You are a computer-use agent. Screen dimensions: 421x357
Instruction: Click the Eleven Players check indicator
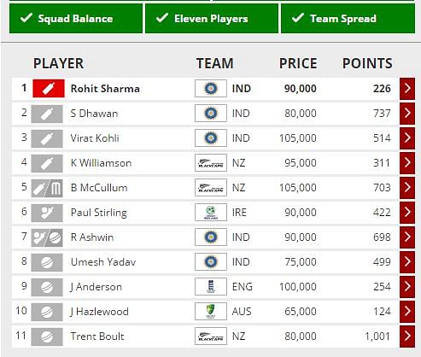(x=212, y=19)
